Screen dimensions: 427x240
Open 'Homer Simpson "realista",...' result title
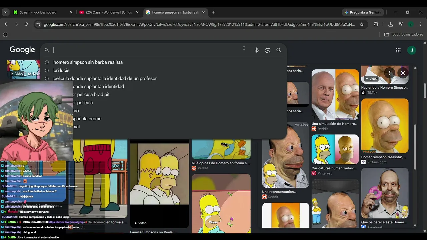tap(384, 157)
